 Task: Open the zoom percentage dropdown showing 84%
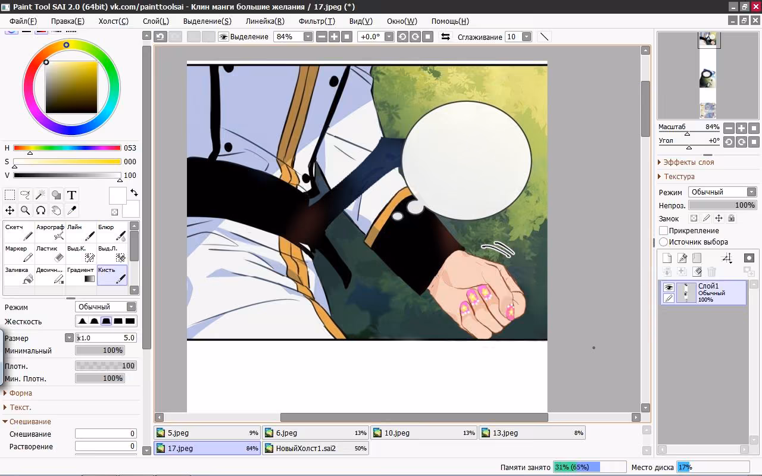tap(308, 37)
